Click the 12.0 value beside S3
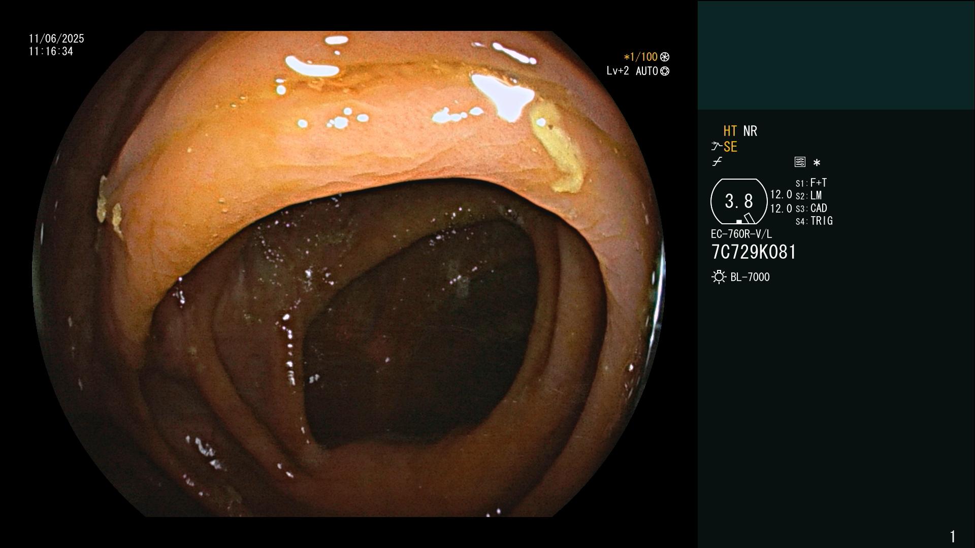This screenshot has width=975, height=548. click(781, 209)
